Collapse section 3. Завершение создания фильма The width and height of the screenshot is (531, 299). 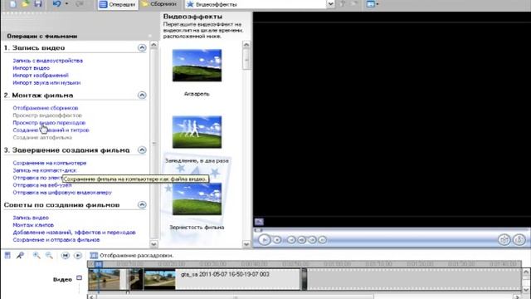(x=142, y=149)
